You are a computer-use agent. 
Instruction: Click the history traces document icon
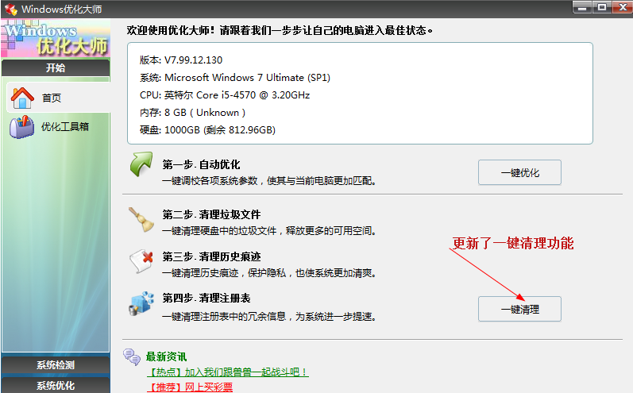coord(141,261)
